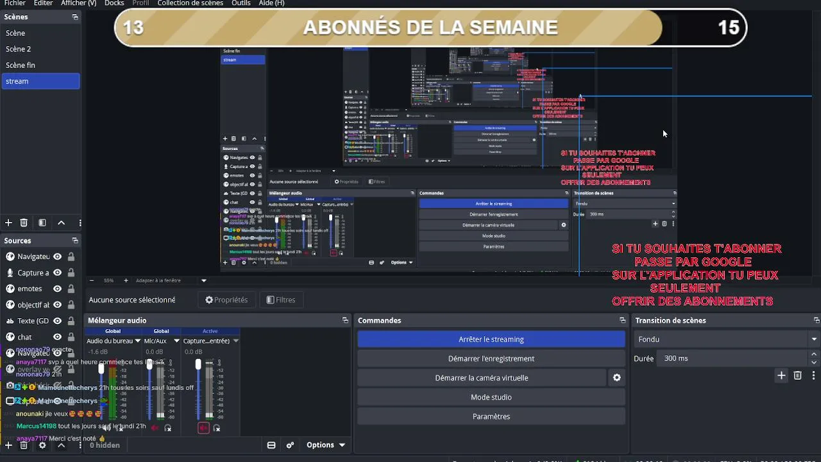Increase Durée with the stepper up arrow
The width and height of the screenshot is (821, 462).
(x=814, y=354)
